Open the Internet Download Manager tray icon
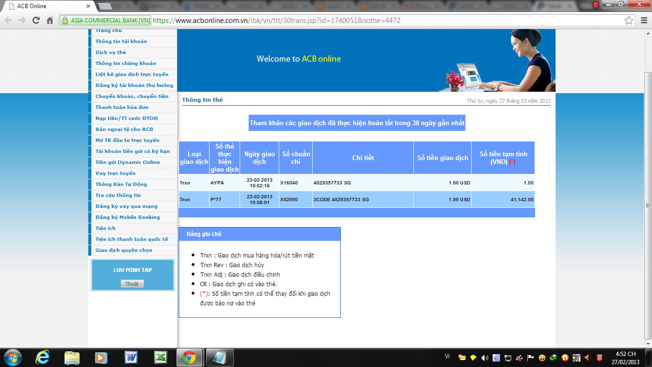Screen dimensions: 652x367 (554, 357)
